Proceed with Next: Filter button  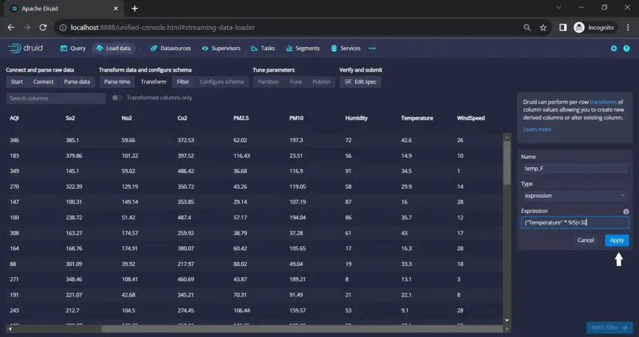click(610, 328)
